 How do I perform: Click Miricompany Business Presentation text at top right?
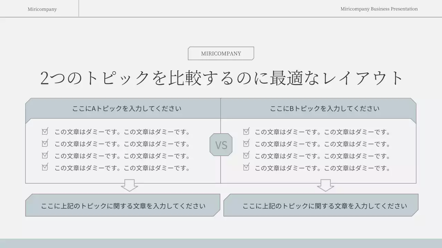tap(379, 9)
